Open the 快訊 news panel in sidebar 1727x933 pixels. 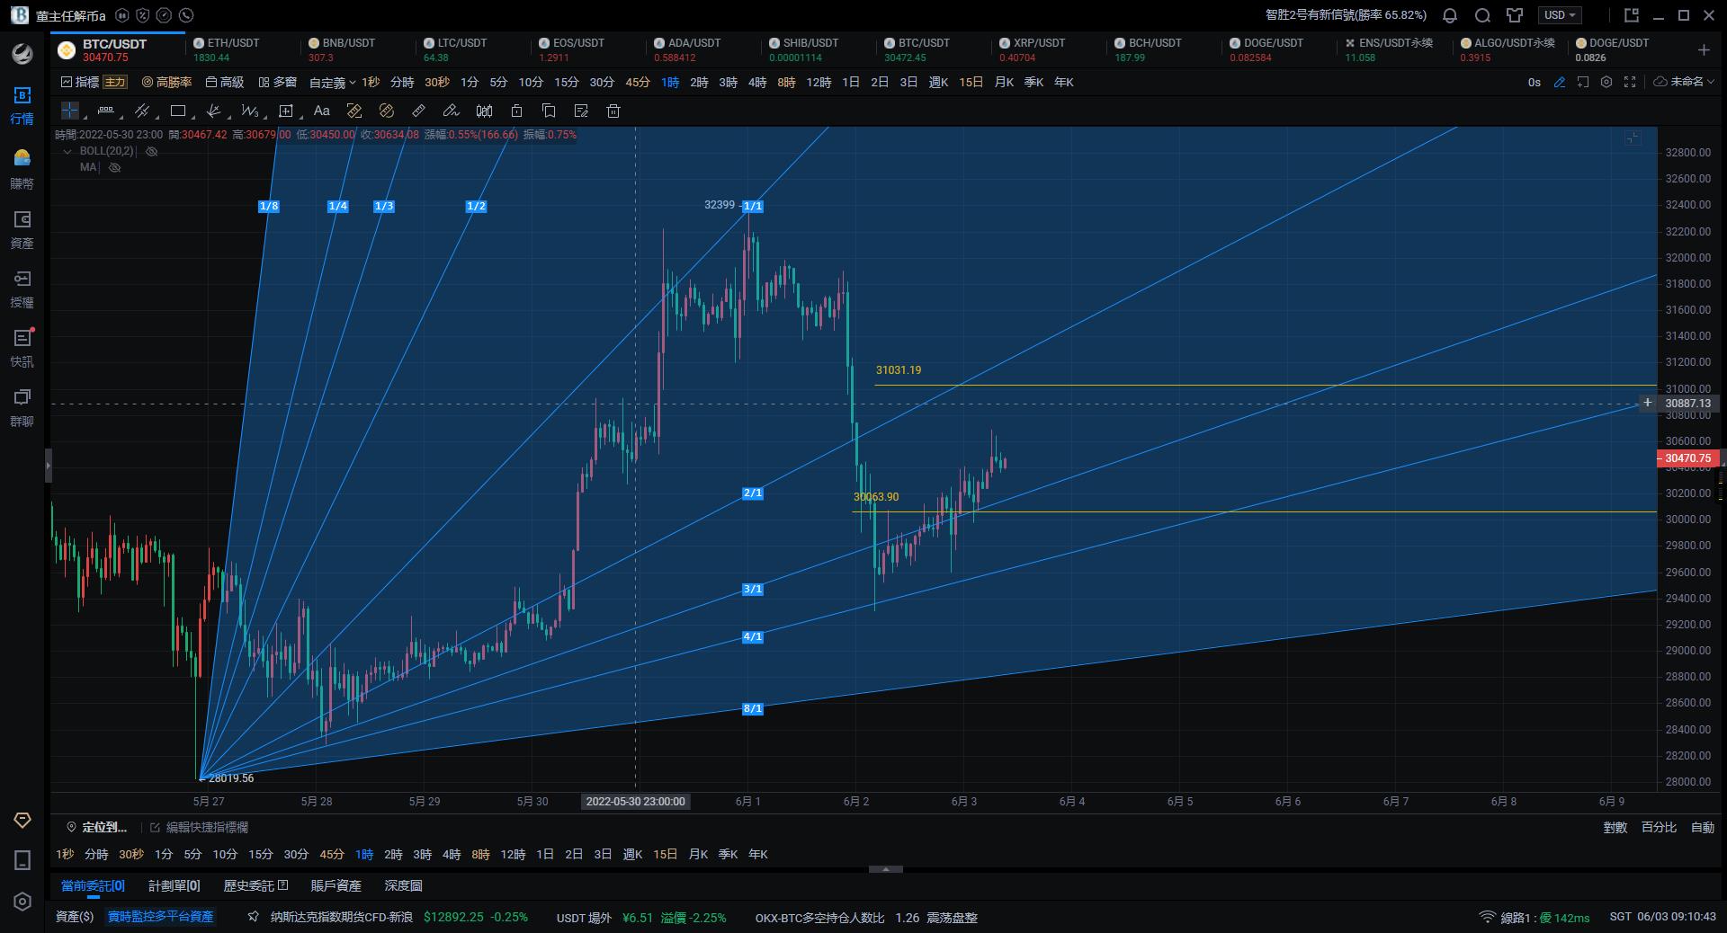tap(22, 350)
